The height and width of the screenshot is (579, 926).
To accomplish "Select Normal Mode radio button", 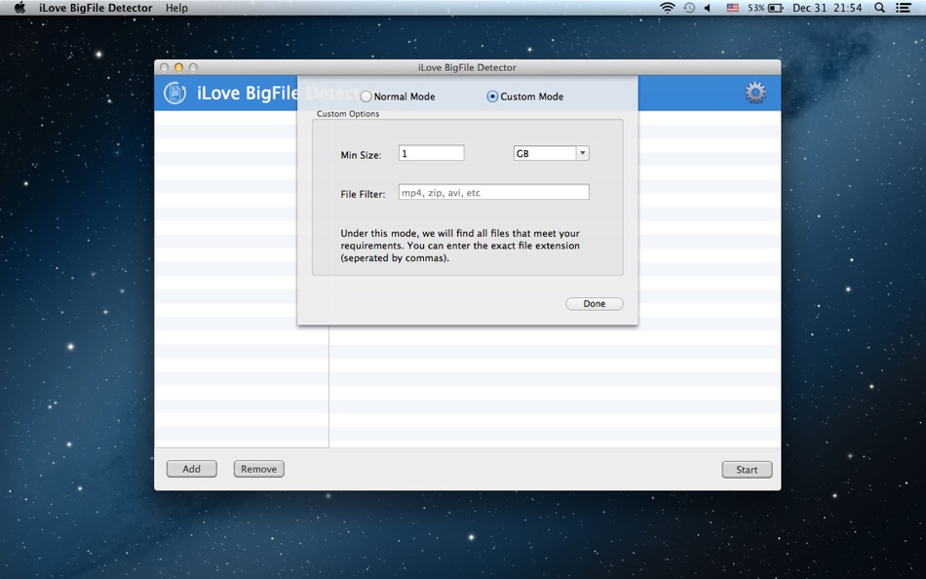I will coord(367,96).
